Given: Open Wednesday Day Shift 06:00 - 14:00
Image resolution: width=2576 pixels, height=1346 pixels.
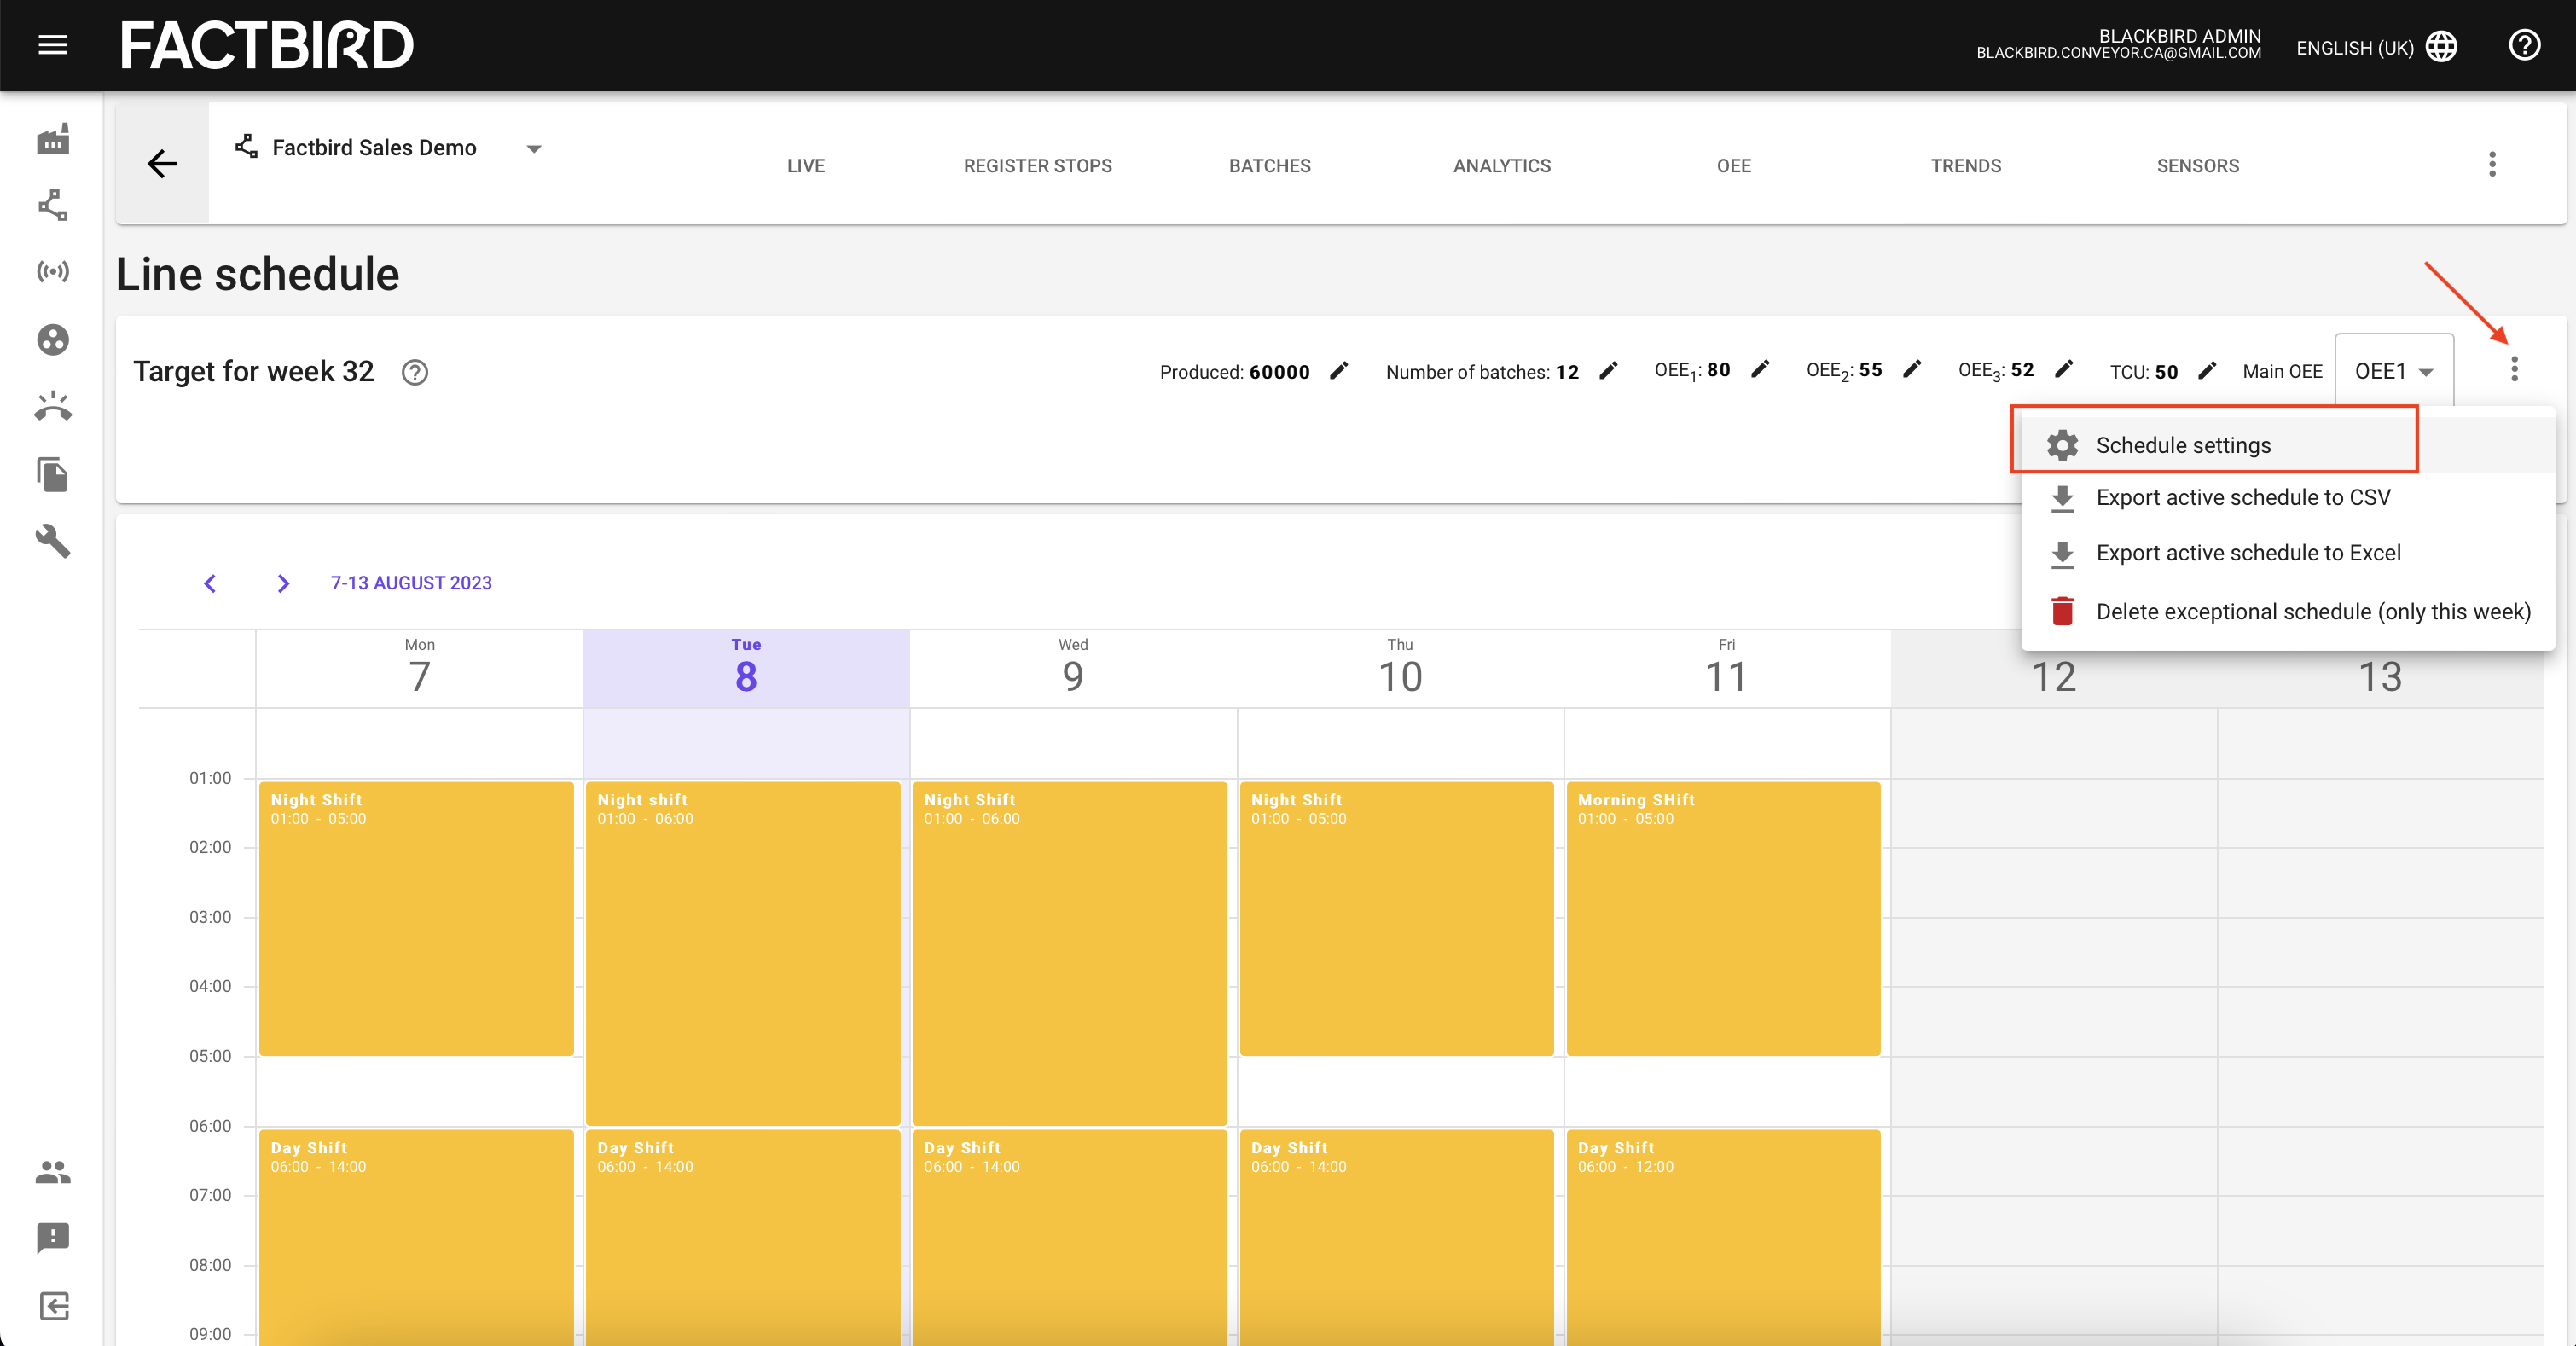Looking at the screenshot, I should 1070,1238.
